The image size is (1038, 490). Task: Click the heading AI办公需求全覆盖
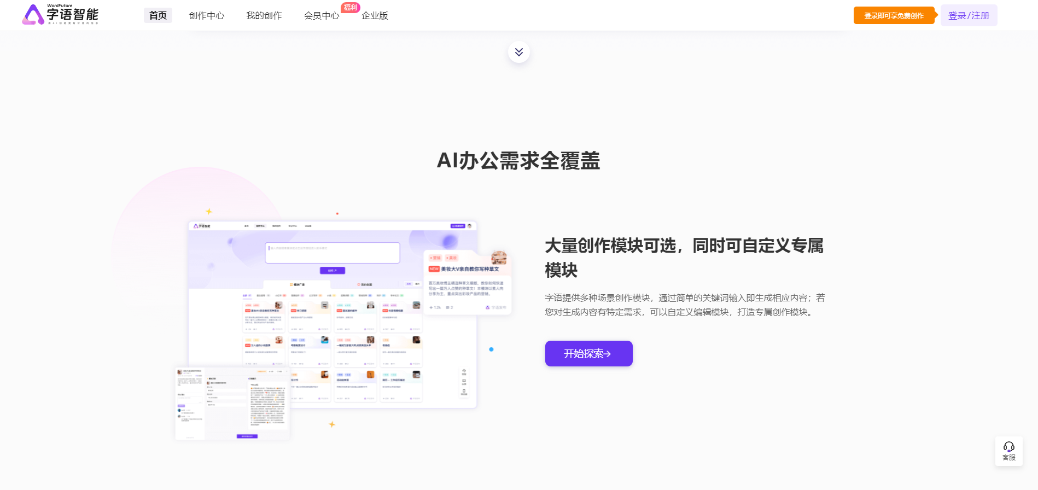coord(518,161)
